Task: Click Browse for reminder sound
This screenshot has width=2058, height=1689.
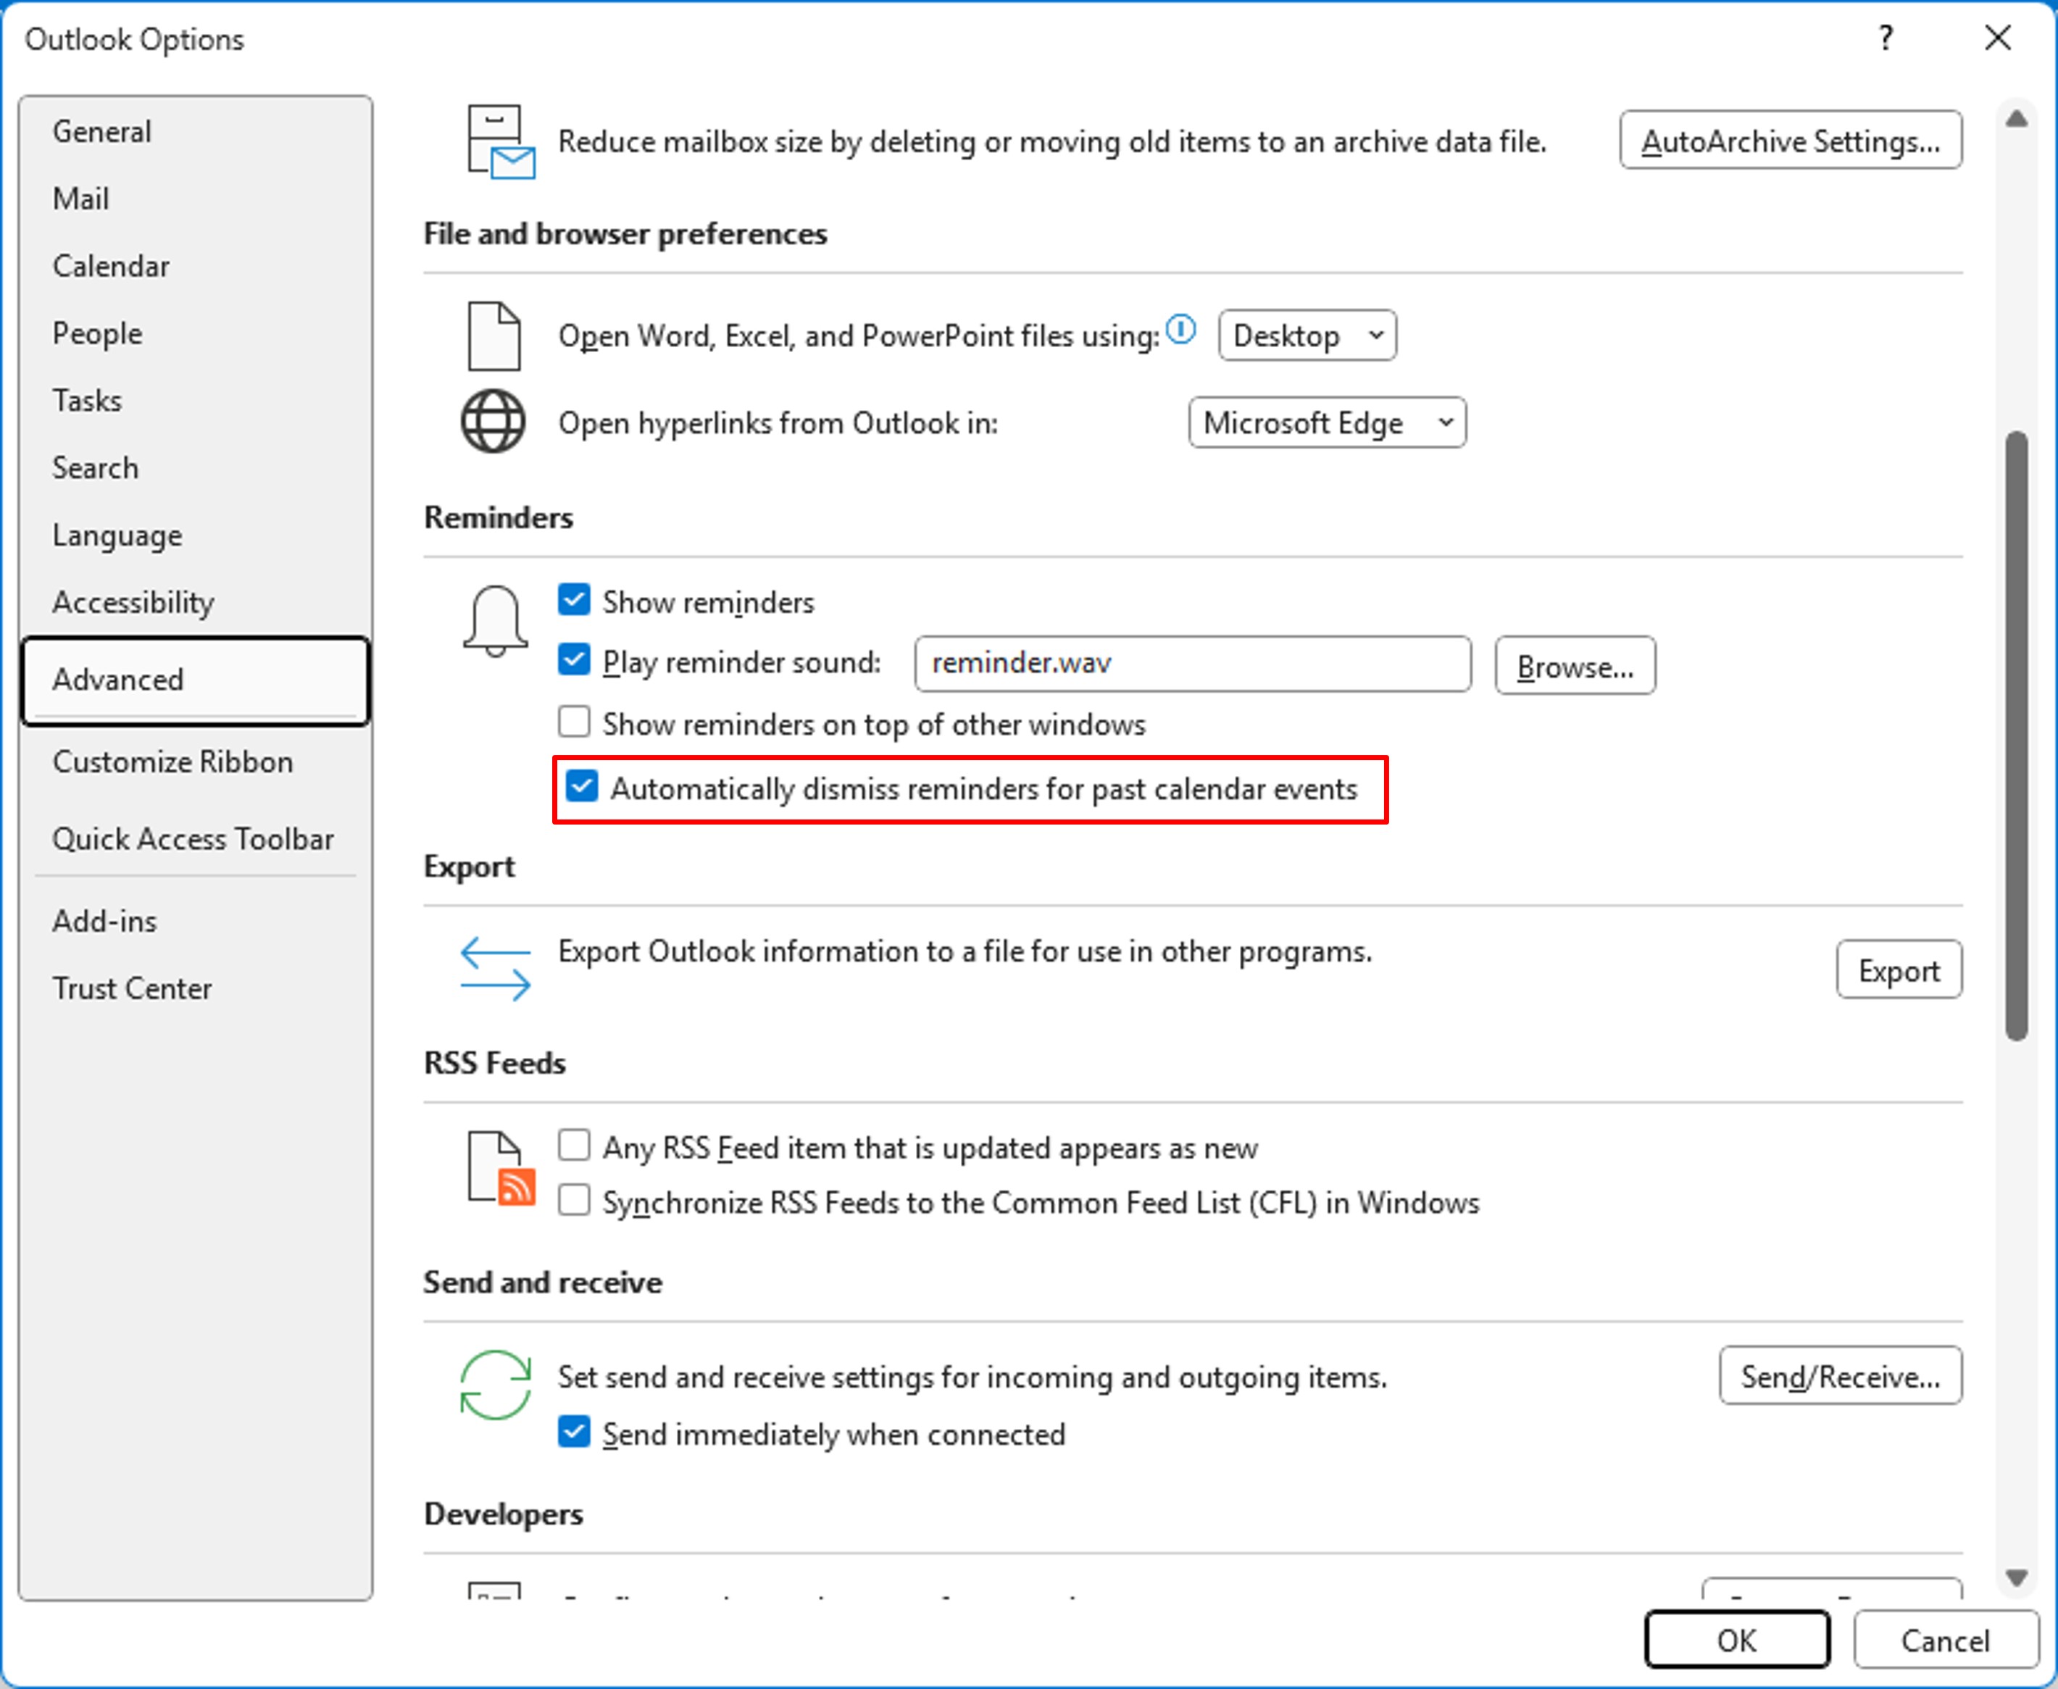Action: tap(1575, 667)
